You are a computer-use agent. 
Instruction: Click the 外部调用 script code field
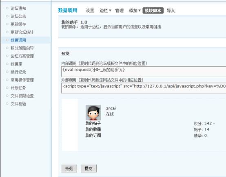point(144,88)
